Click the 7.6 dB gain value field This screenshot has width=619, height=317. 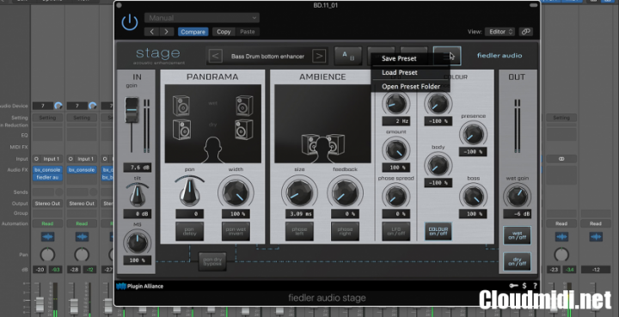pos(137,168)
